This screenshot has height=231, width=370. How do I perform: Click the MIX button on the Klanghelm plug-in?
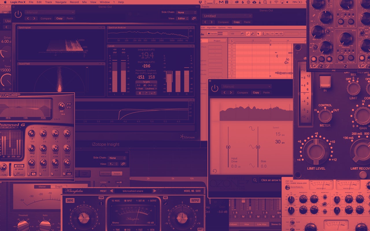[x=165, y=198]
